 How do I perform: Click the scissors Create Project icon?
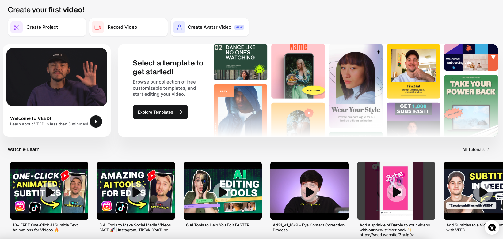point(17,27)
